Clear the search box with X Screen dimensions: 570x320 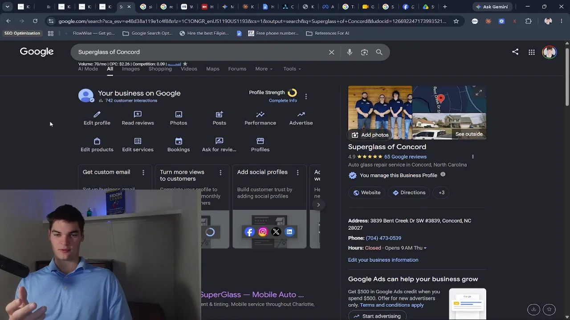[331, 52]
